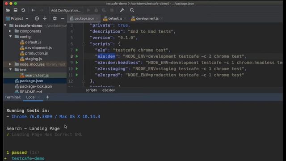Collapse the testcafe-demo root folder

click(5, 25)
